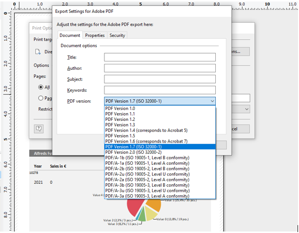Choose PDF Version 1.4 (Acrobat 5)

160,130
